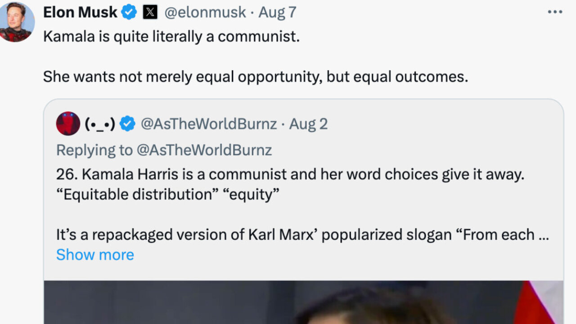Viewport: 576px width, 324px height.
Task: Click the "Equitable distribution" "equity" line
Action: click(x=168, y=195)
